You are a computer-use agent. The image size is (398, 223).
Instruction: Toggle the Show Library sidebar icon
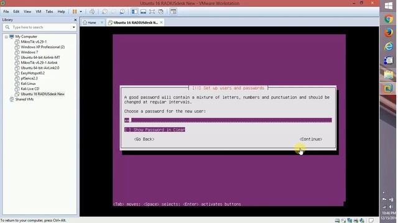click(x=134, y=12)
